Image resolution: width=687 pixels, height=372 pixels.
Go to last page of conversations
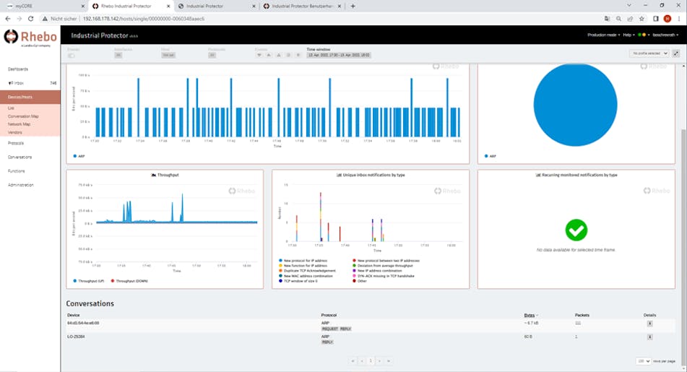pyautogui.click(x=389, y=361)
